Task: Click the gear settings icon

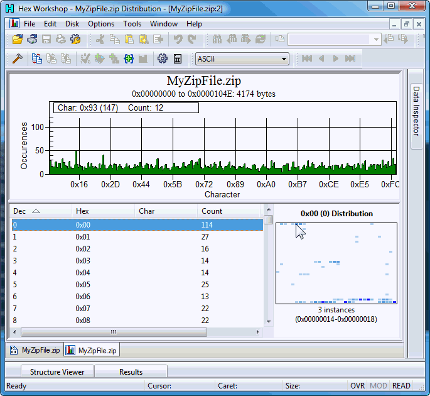Action: [163, 58]
